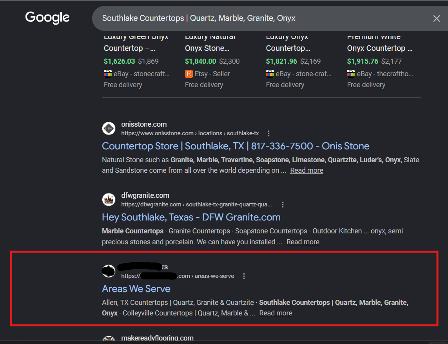
Task: Click Etsy icon beside Etsy - Seller
Action: click(x=189, y=74)
